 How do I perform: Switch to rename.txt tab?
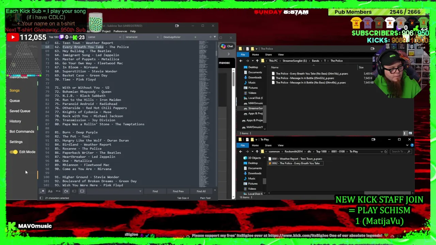pyautogui.click(x=131, y=37)
